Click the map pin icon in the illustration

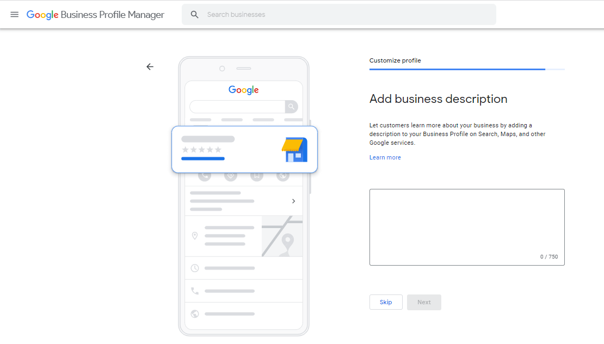pyautogui.click(x=195, y=235)
